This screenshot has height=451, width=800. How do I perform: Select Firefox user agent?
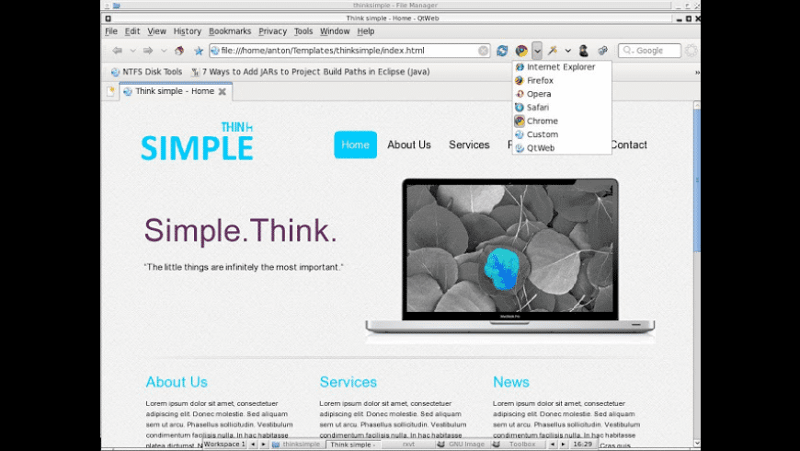(561, 81)
